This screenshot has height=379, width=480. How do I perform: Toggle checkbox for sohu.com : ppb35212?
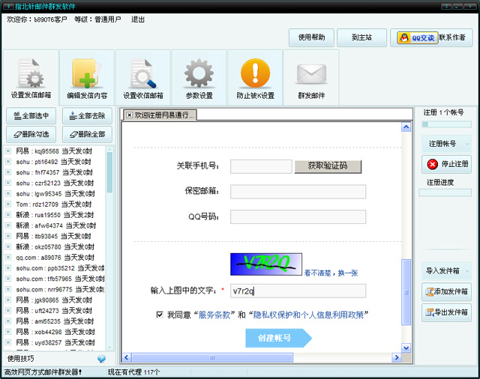(8, 268)
